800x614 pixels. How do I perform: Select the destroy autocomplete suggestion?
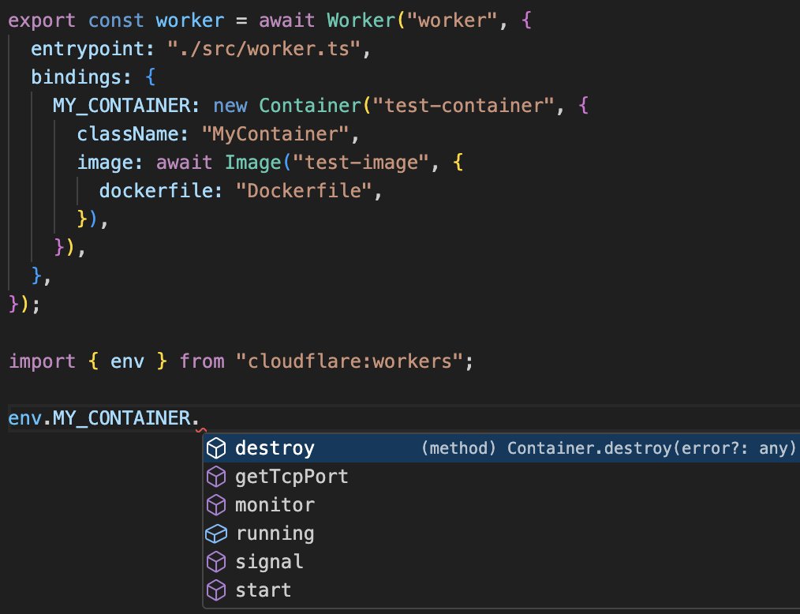click(502, 448)
